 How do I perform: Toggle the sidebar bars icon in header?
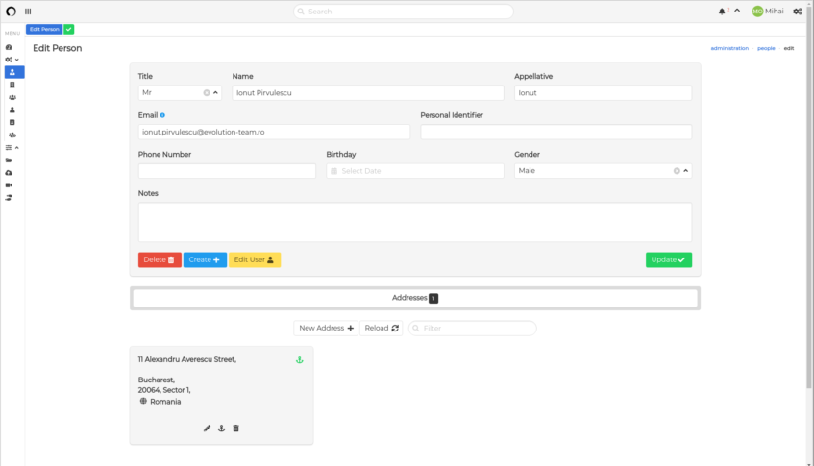(28, 12)
